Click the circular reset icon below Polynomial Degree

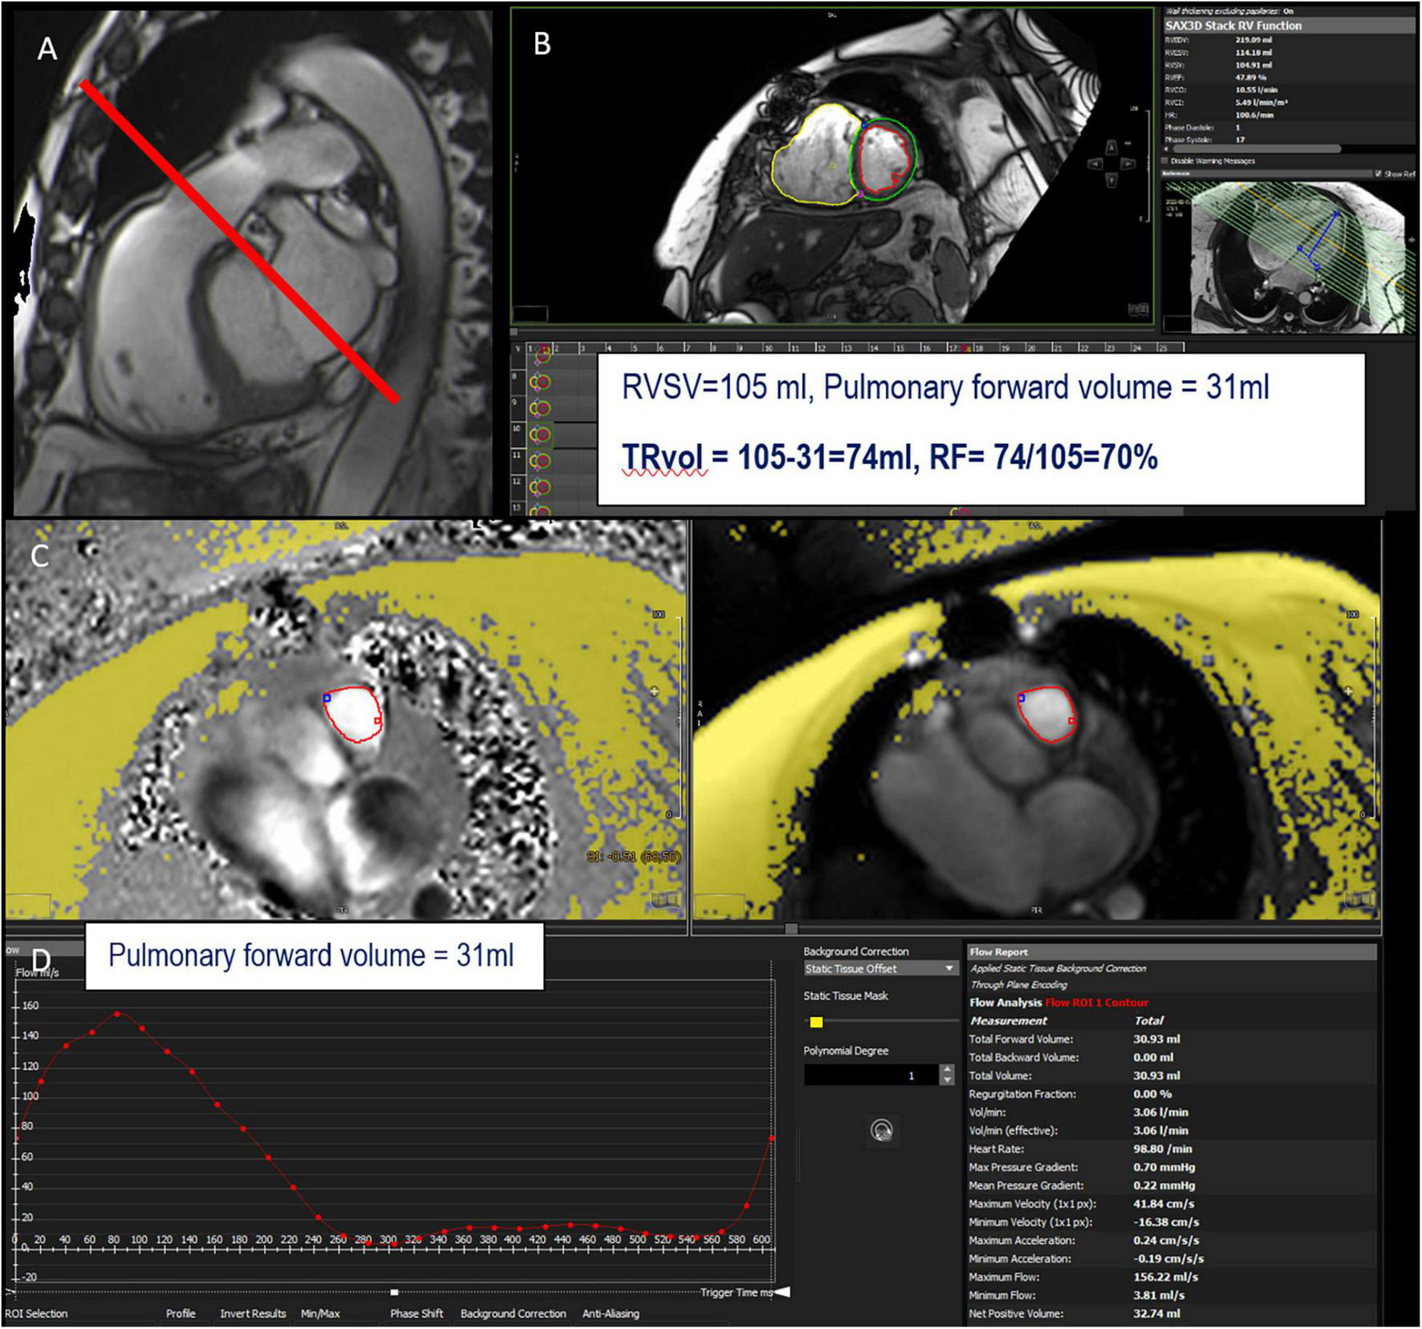[881, 1131]
